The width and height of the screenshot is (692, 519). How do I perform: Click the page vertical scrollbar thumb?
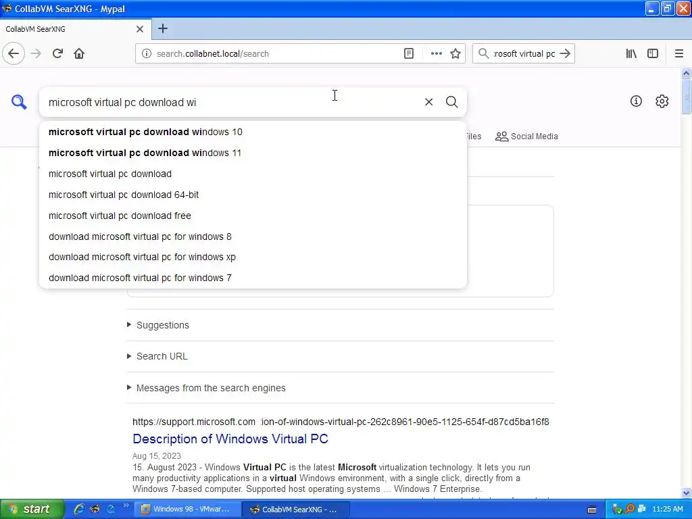pos(686,96)
